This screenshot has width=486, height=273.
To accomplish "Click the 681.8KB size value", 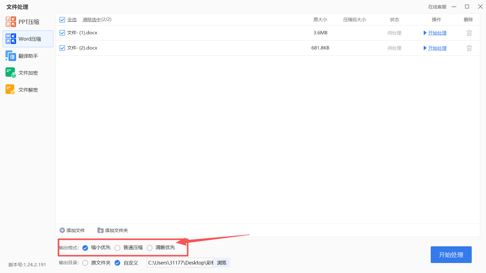I will point(320,48).
